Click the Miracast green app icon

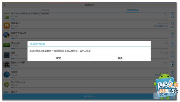click(x=7, y=45)
